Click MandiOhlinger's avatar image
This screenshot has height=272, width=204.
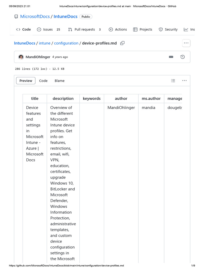click(21, 57)
